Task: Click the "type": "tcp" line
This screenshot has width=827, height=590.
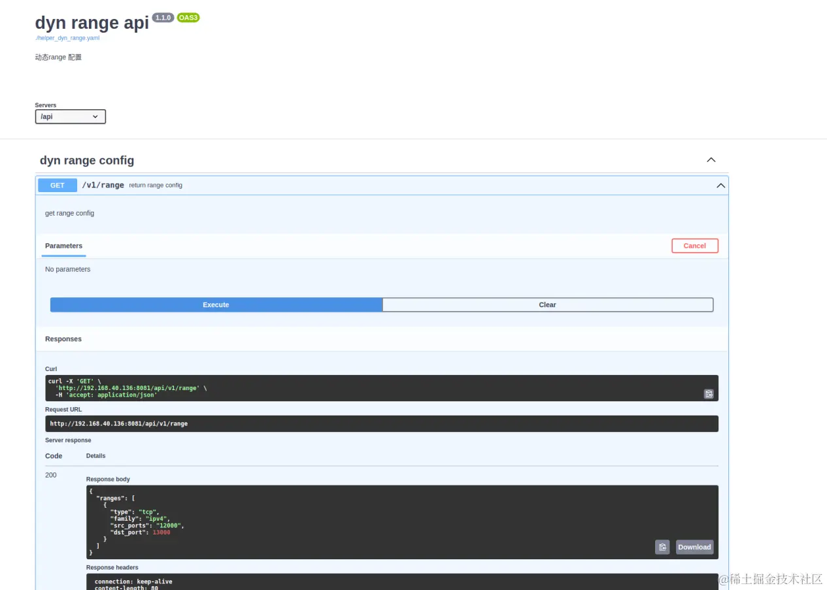Action: [135, 512]
